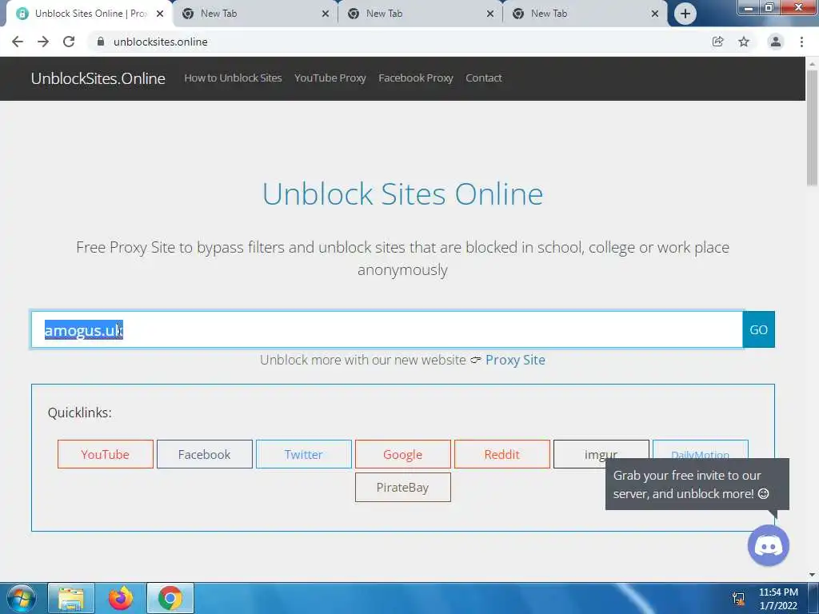Open the Windows Start orb
The width and height of the screenshot is (819, 614).
click(22, 598)
